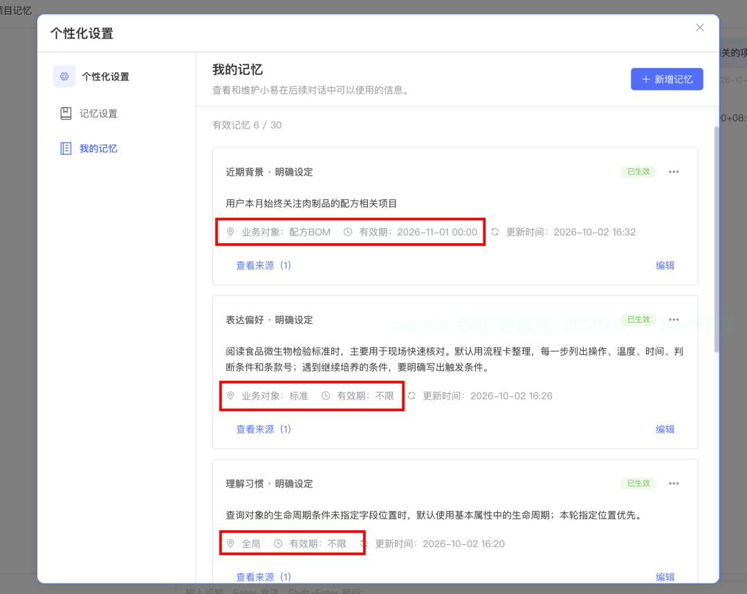Click text 更新时间：2026-10-02 16:26
This screenshot has width=747, height=594.
[x=488, y=396]
